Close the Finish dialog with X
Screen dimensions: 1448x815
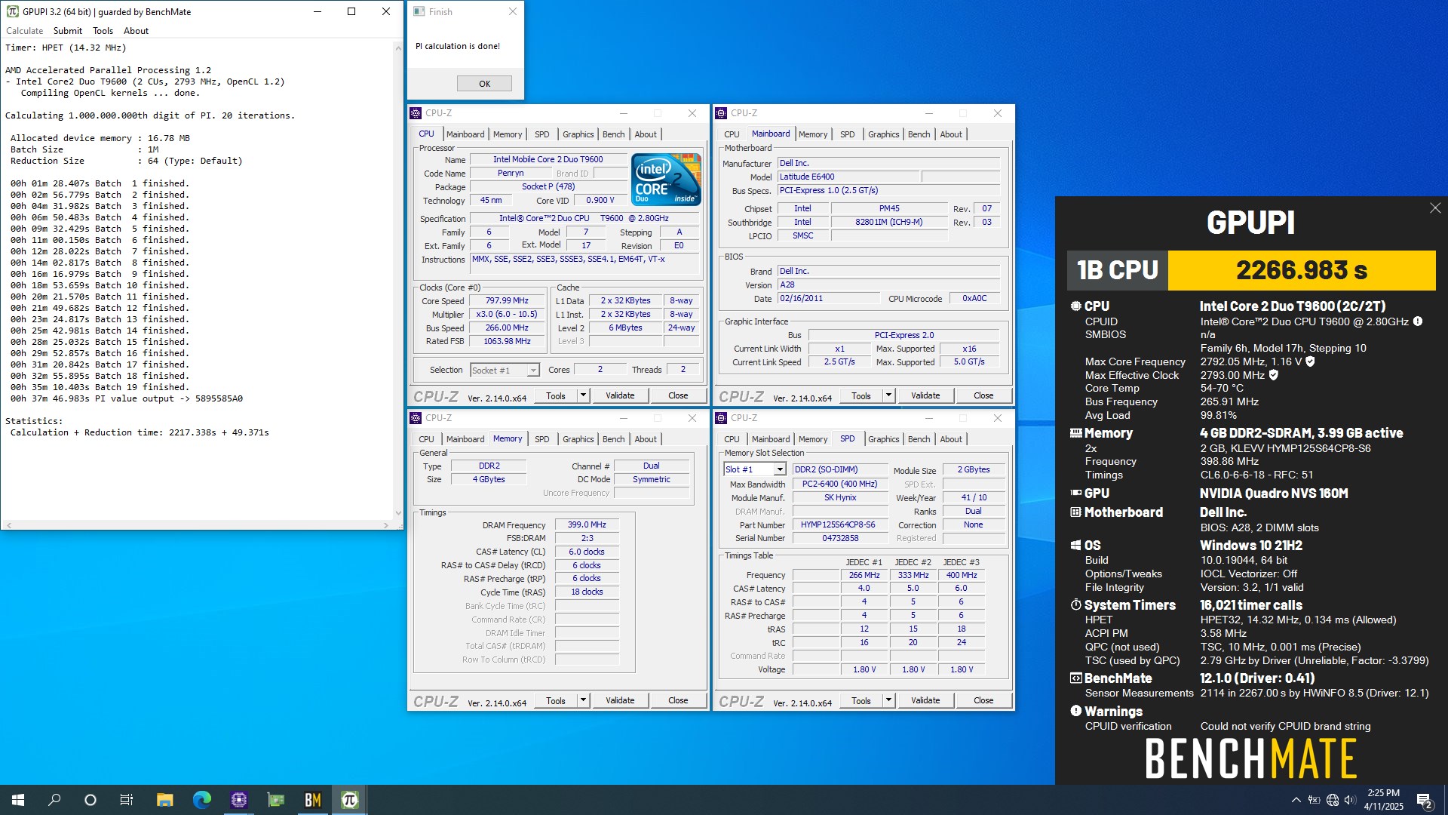pos(513,11)
